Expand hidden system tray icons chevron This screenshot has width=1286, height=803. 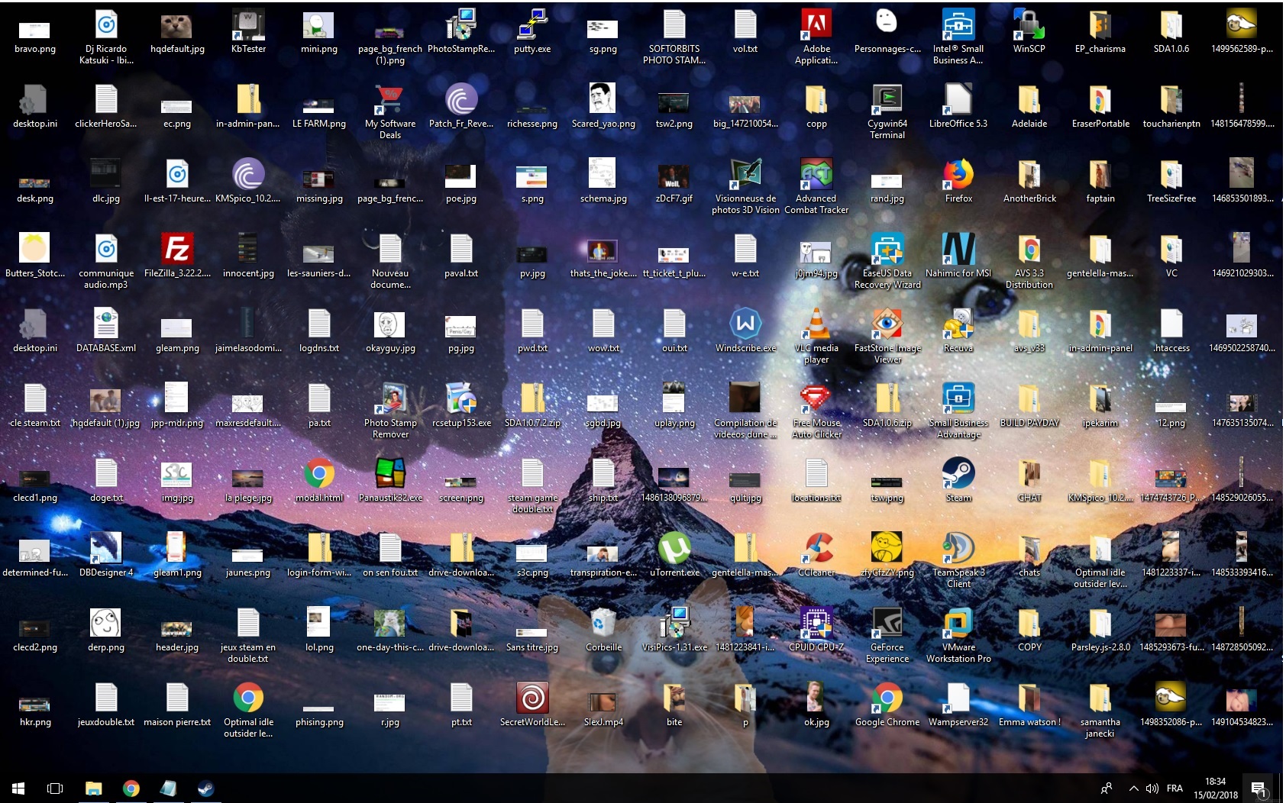click(x=1133, y=788)
